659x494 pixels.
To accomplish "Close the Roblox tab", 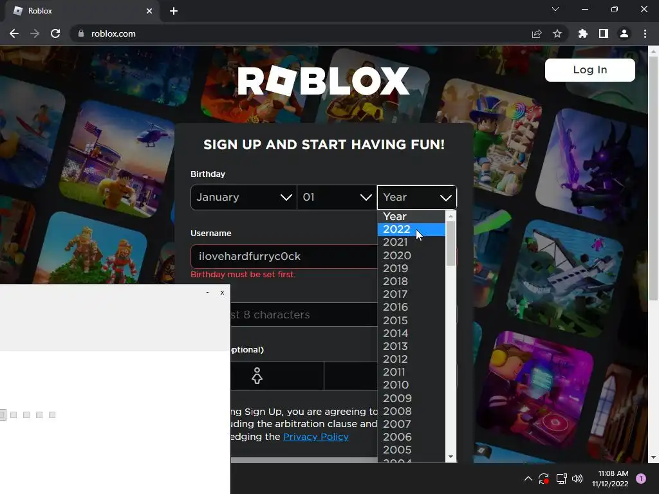I will click(149, 11).
